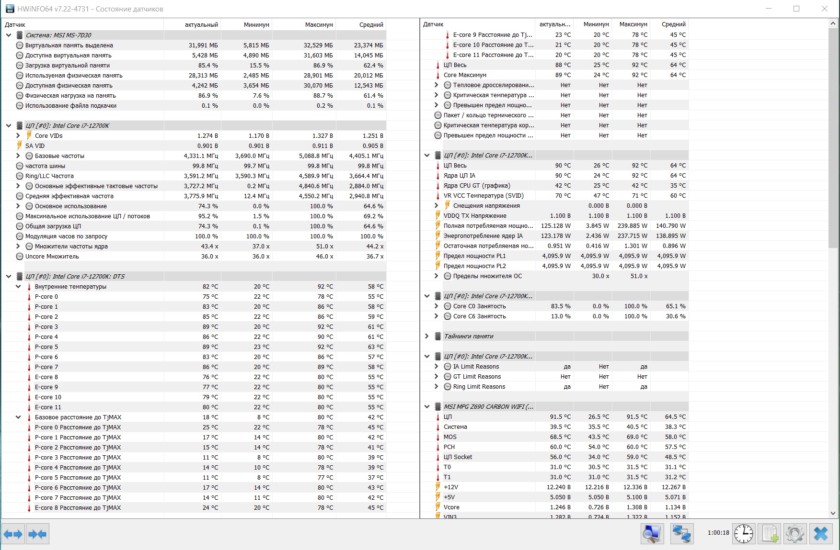Click thermometer icon beside MOS

438,437
